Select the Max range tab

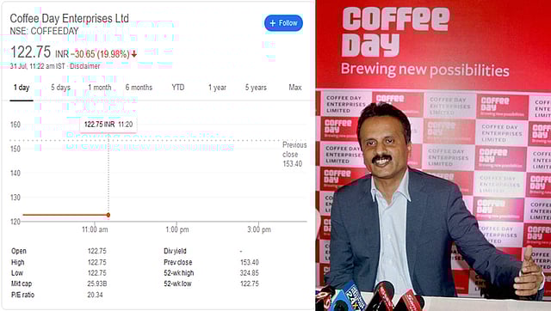click(295, 88)
